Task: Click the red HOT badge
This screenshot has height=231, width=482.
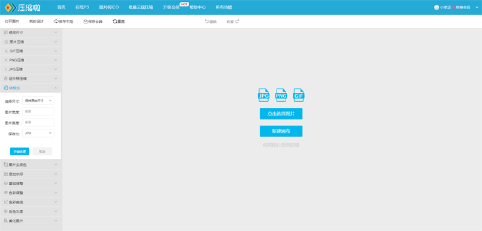Action: (184, 4)
